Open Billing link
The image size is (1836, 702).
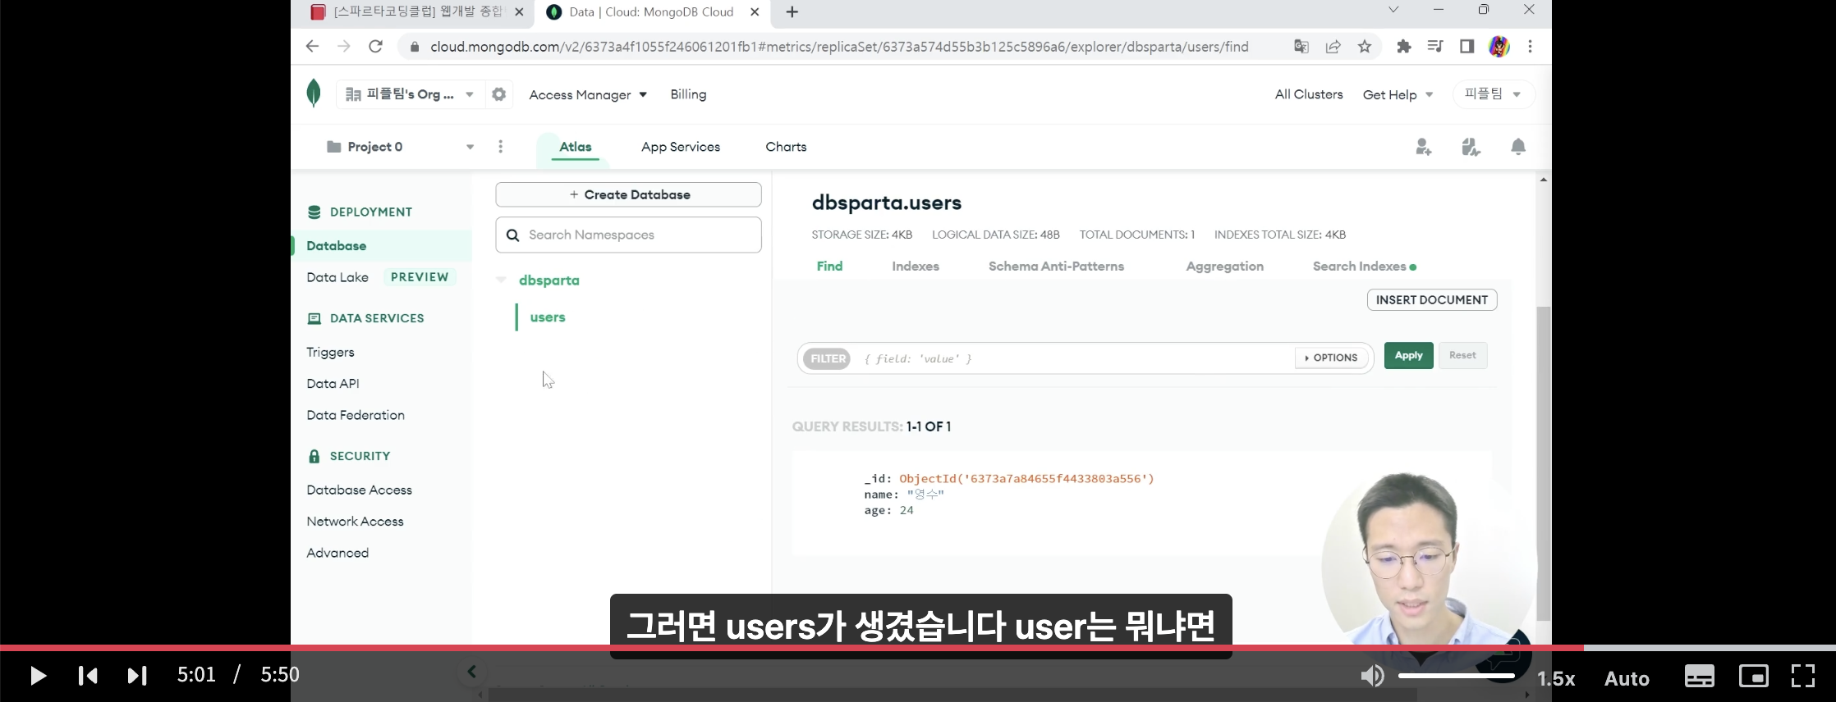[688, 94]
